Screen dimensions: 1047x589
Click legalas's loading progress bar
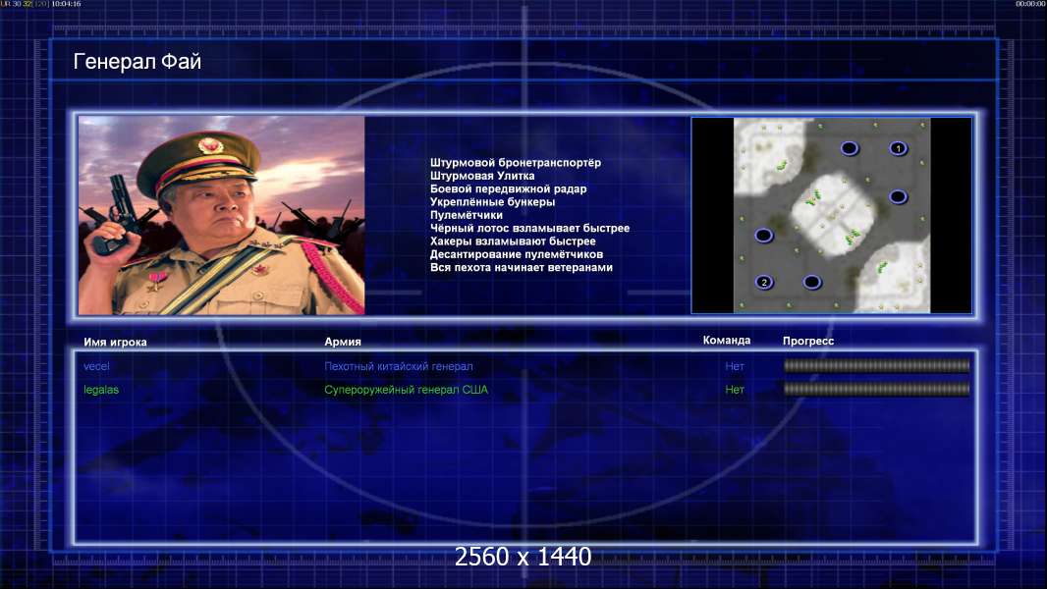coord(877,389)
